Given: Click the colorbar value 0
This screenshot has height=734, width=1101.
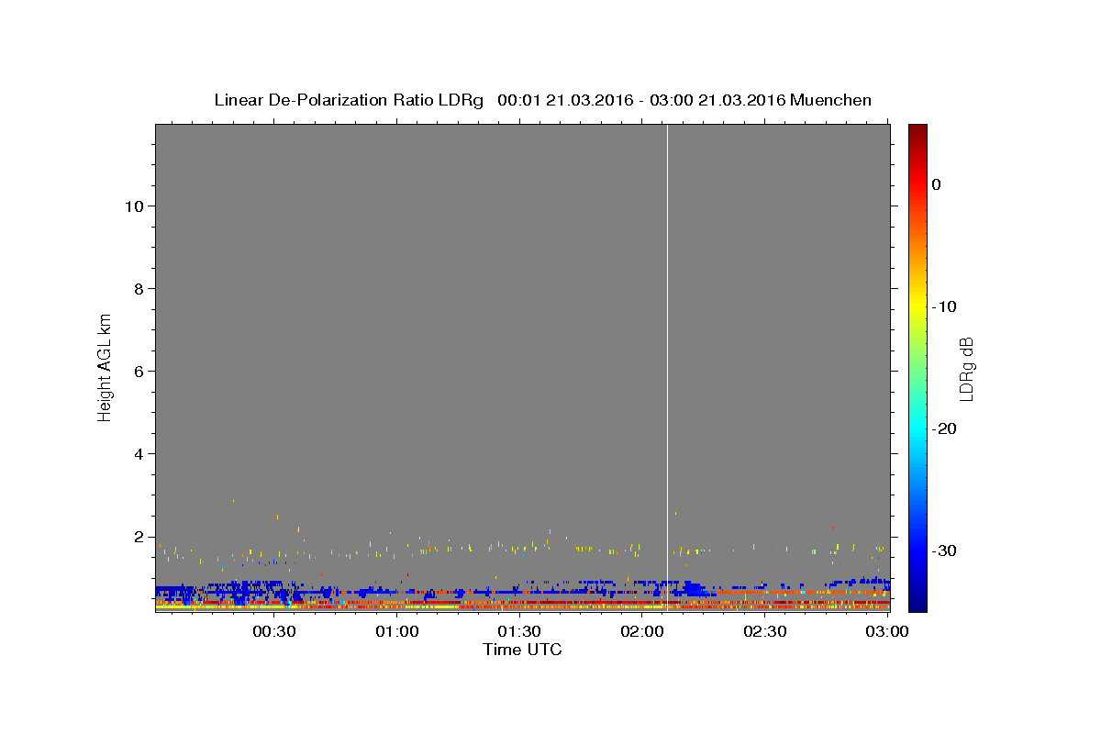Looking at the screenshot, I should pyautogui.click(x=937, y=184).
